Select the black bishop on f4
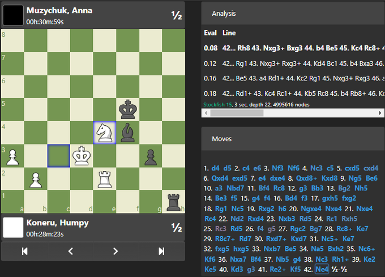This screenshot has width=385, height=277. 127,133
